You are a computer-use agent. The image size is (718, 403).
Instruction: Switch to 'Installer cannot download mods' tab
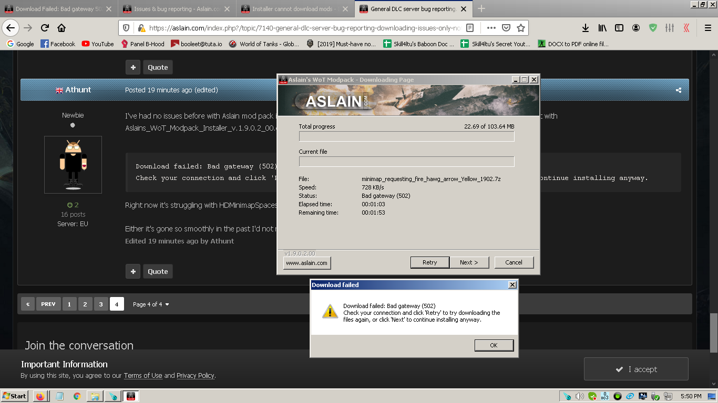295,9
